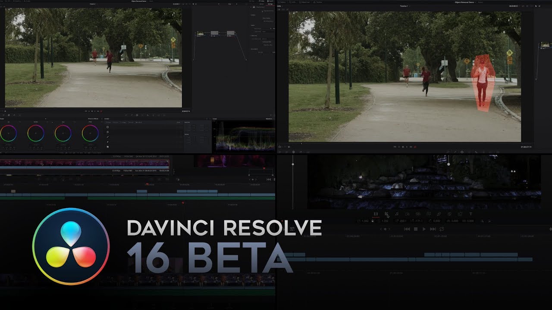552x310 pixels.
Task: Toggle red loop button under right park viewer
Action: click(415, 147)
